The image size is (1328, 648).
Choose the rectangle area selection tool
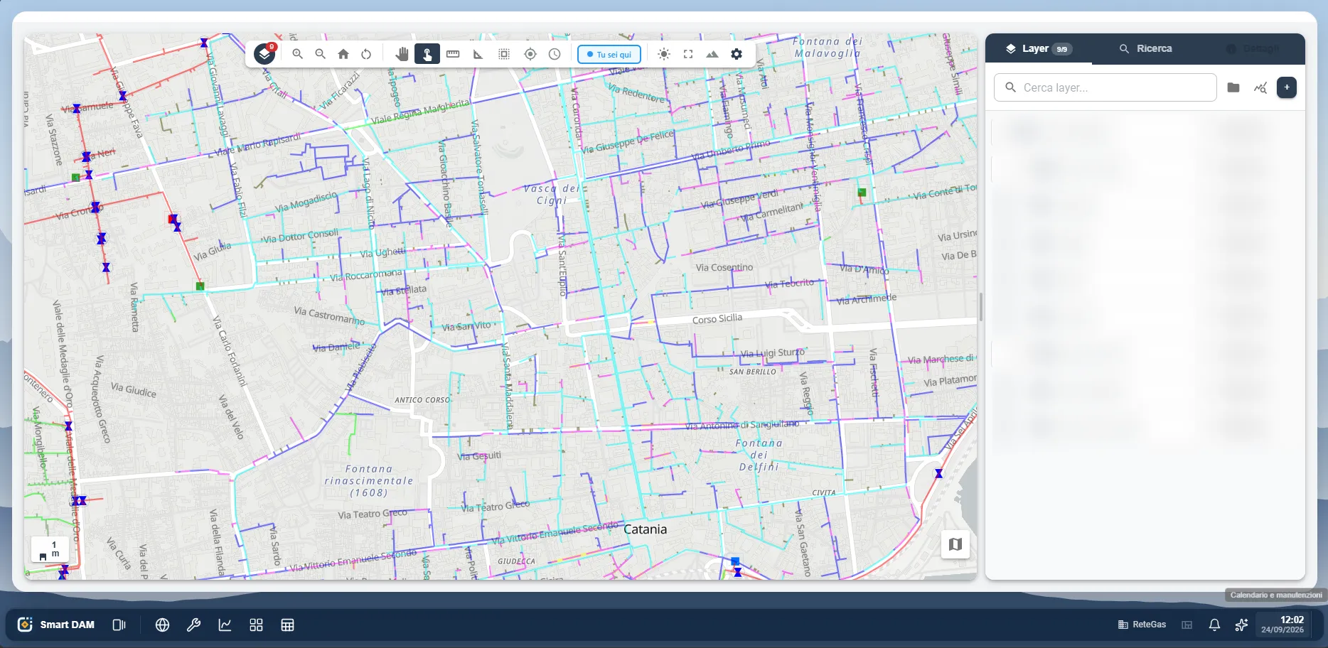click(504, 54)
